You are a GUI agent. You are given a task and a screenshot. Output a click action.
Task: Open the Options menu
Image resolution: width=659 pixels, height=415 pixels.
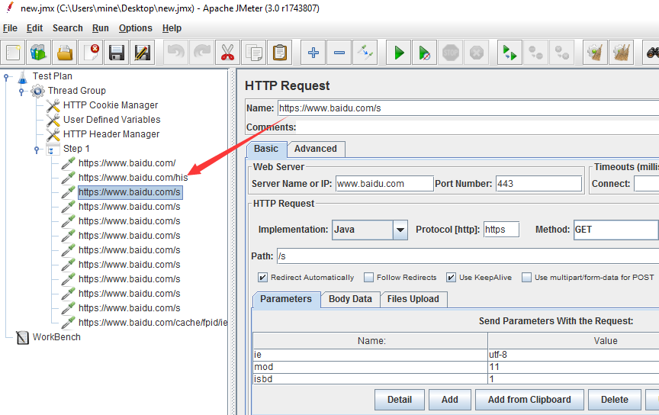pos(135,28)
